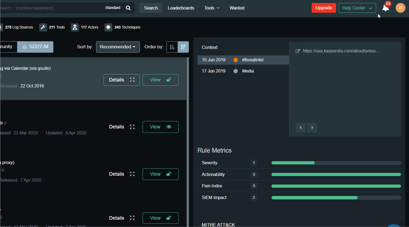Click the View button with eye icon
Viewport: 409px width, 227px height.
[161, 127]
